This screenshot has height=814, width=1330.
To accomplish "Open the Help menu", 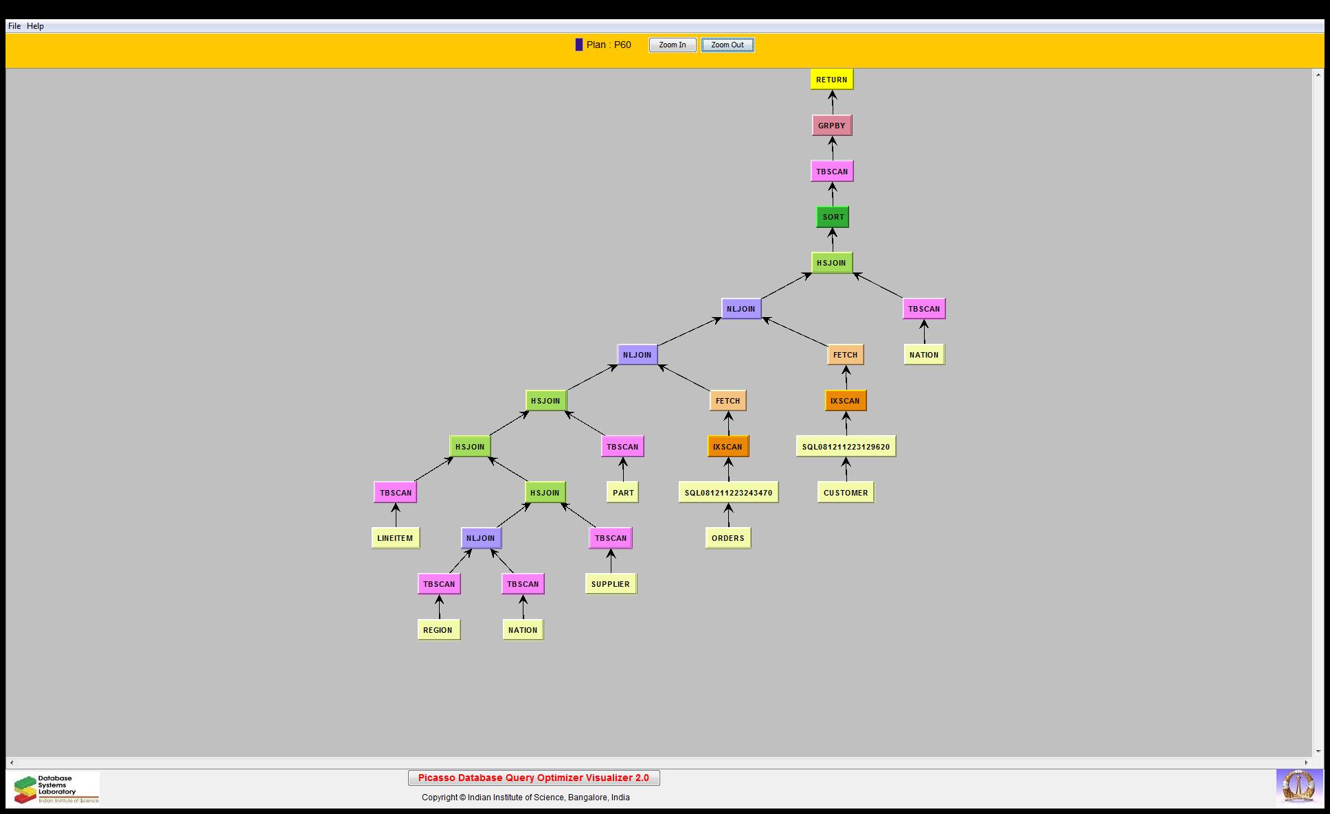I will 36,26.
